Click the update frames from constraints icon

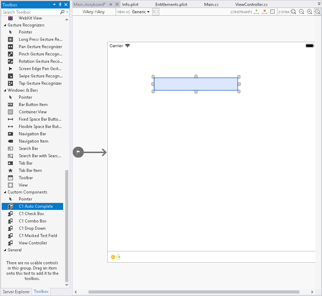273,12
